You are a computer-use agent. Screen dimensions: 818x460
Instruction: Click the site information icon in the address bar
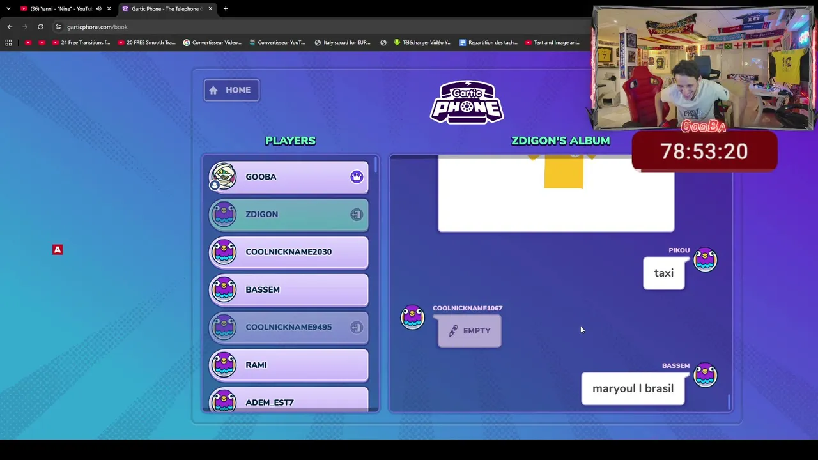[59, 27]
